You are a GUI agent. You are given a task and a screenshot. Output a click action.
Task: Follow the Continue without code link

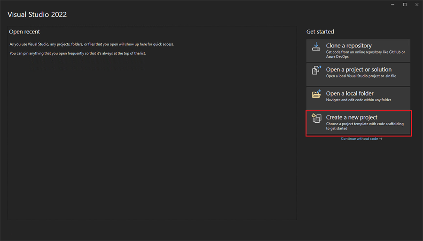pyautogui.click(x=361, y=138)
